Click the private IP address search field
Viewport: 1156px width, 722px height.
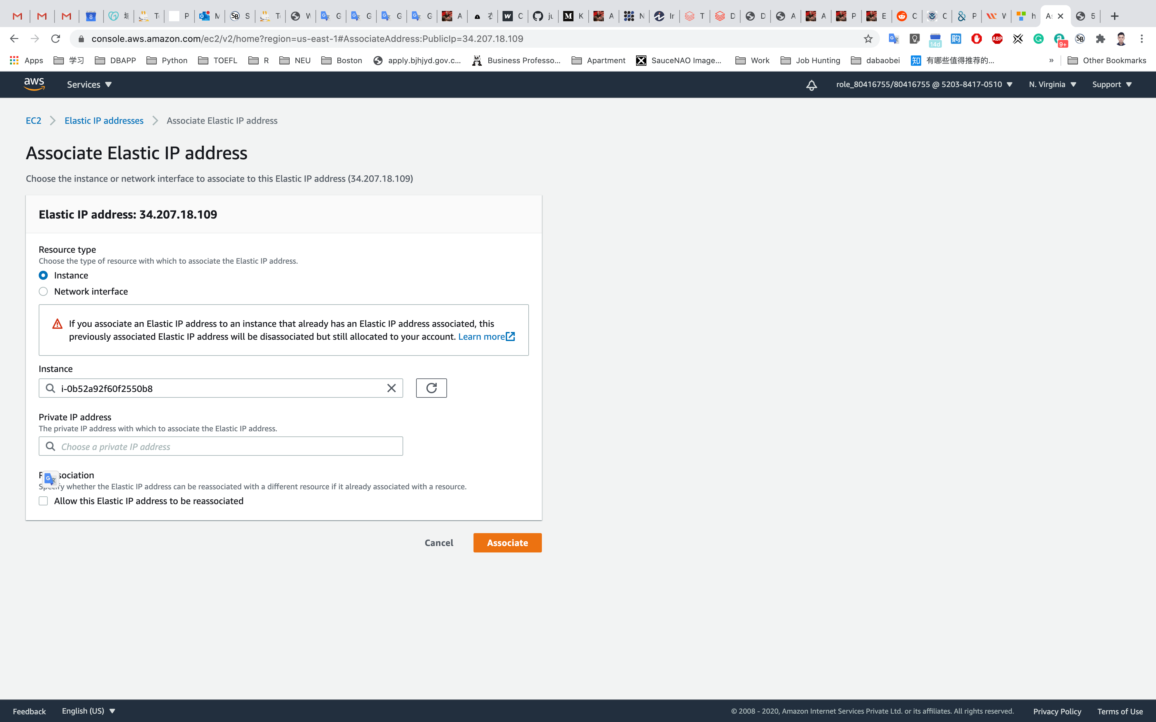[x=221, y=446]
